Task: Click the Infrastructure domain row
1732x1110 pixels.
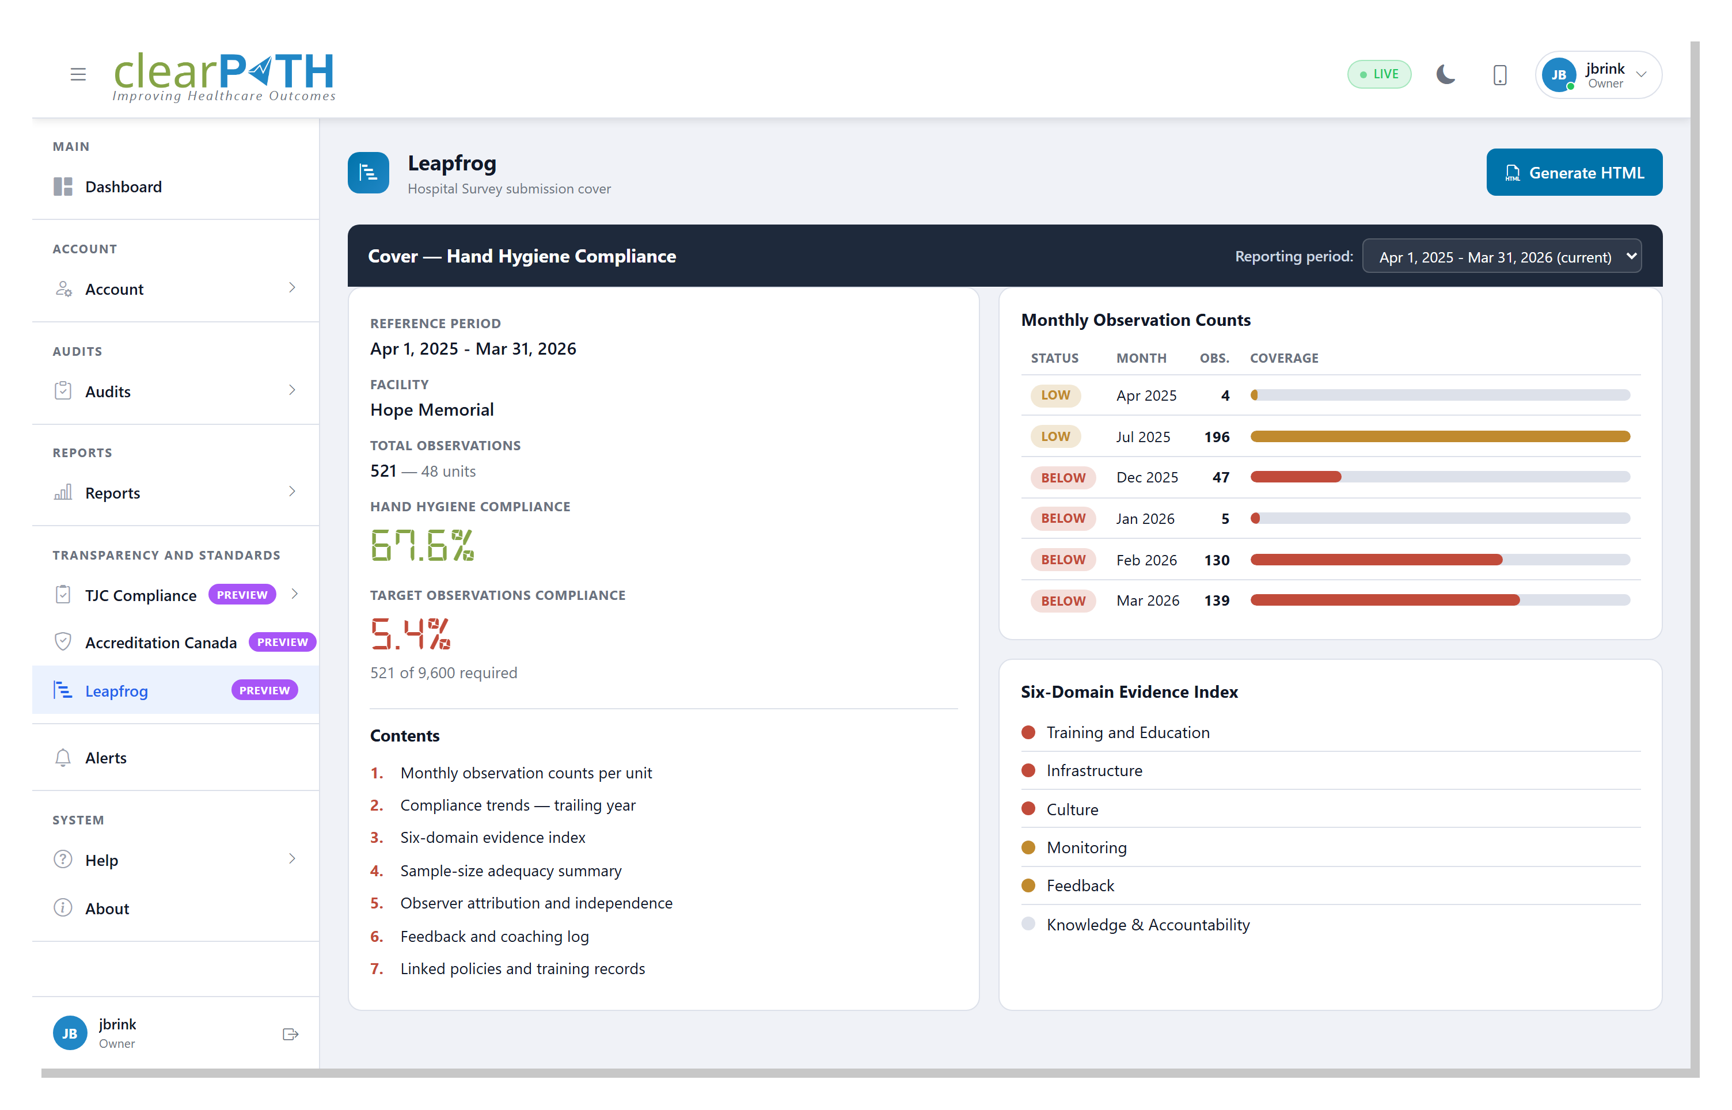Action: (x=1331, y=770)
